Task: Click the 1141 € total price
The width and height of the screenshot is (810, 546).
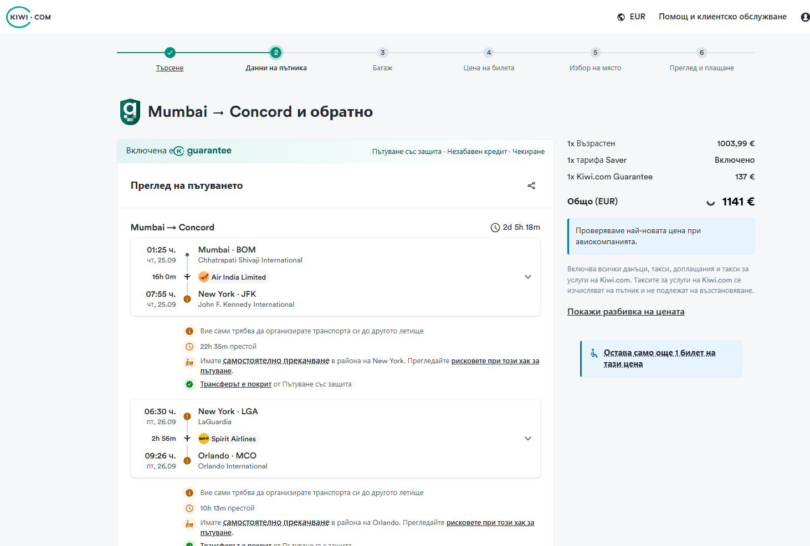Action: pos(739,202)
